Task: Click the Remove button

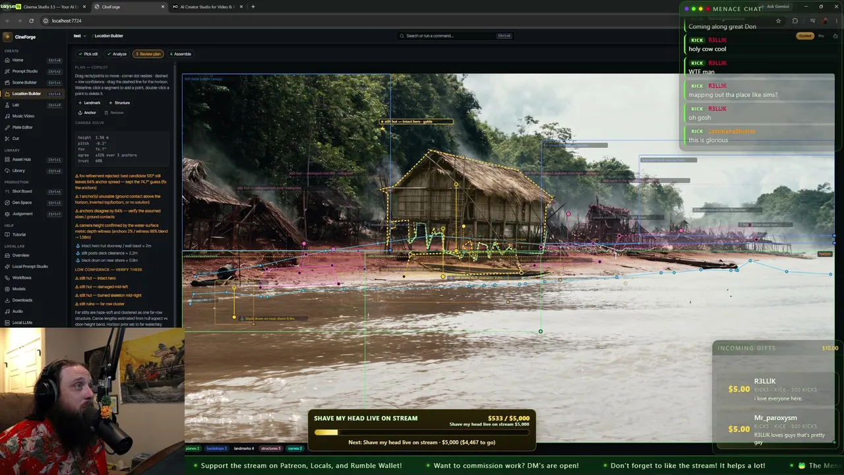Action: click(115, 113)
